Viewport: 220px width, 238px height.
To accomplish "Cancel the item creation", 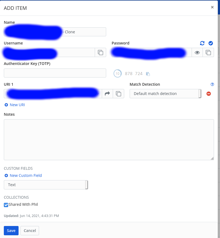I will [29, 230].
